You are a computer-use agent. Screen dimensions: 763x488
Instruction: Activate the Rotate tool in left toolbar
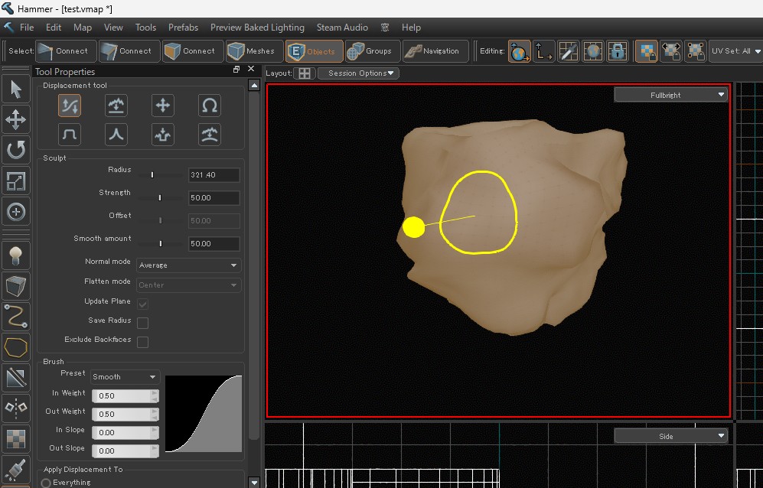pos(16,150)
